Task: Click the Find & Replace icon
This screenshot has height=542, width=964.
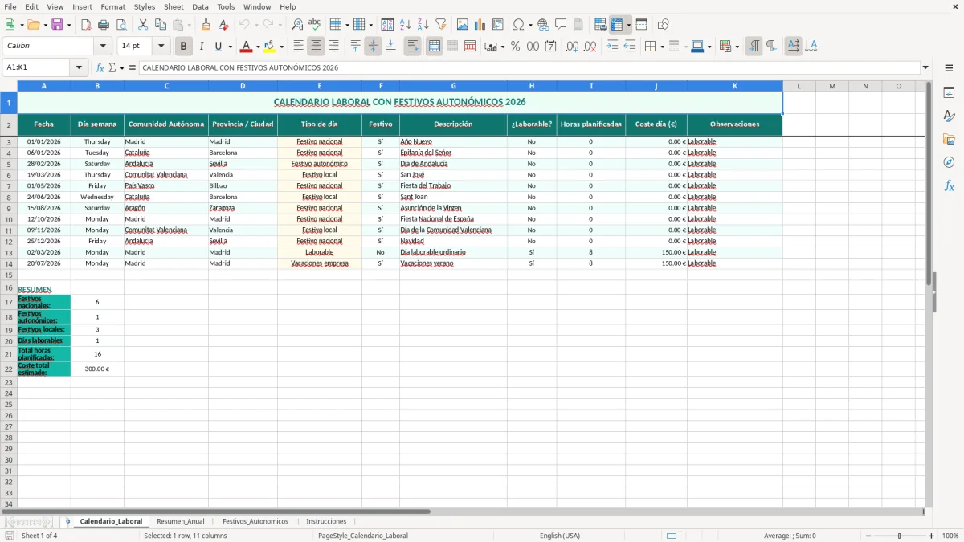Action: (297, 25)
